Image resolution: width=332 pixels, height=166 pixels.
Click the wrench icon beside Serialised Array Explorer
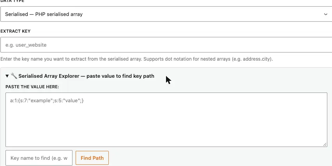14,76
